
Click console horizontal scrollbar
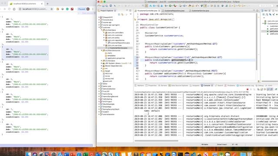tap(156, 141)
